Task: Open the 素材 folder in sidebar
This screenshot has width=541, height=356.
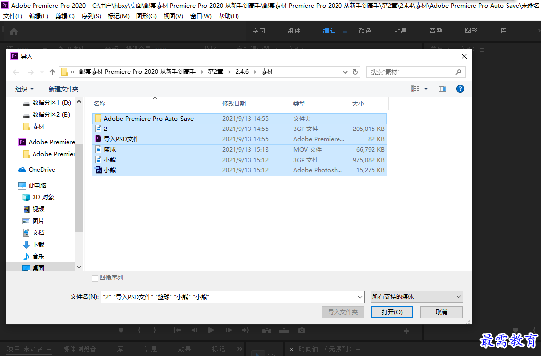Action: tap(34, 127)
